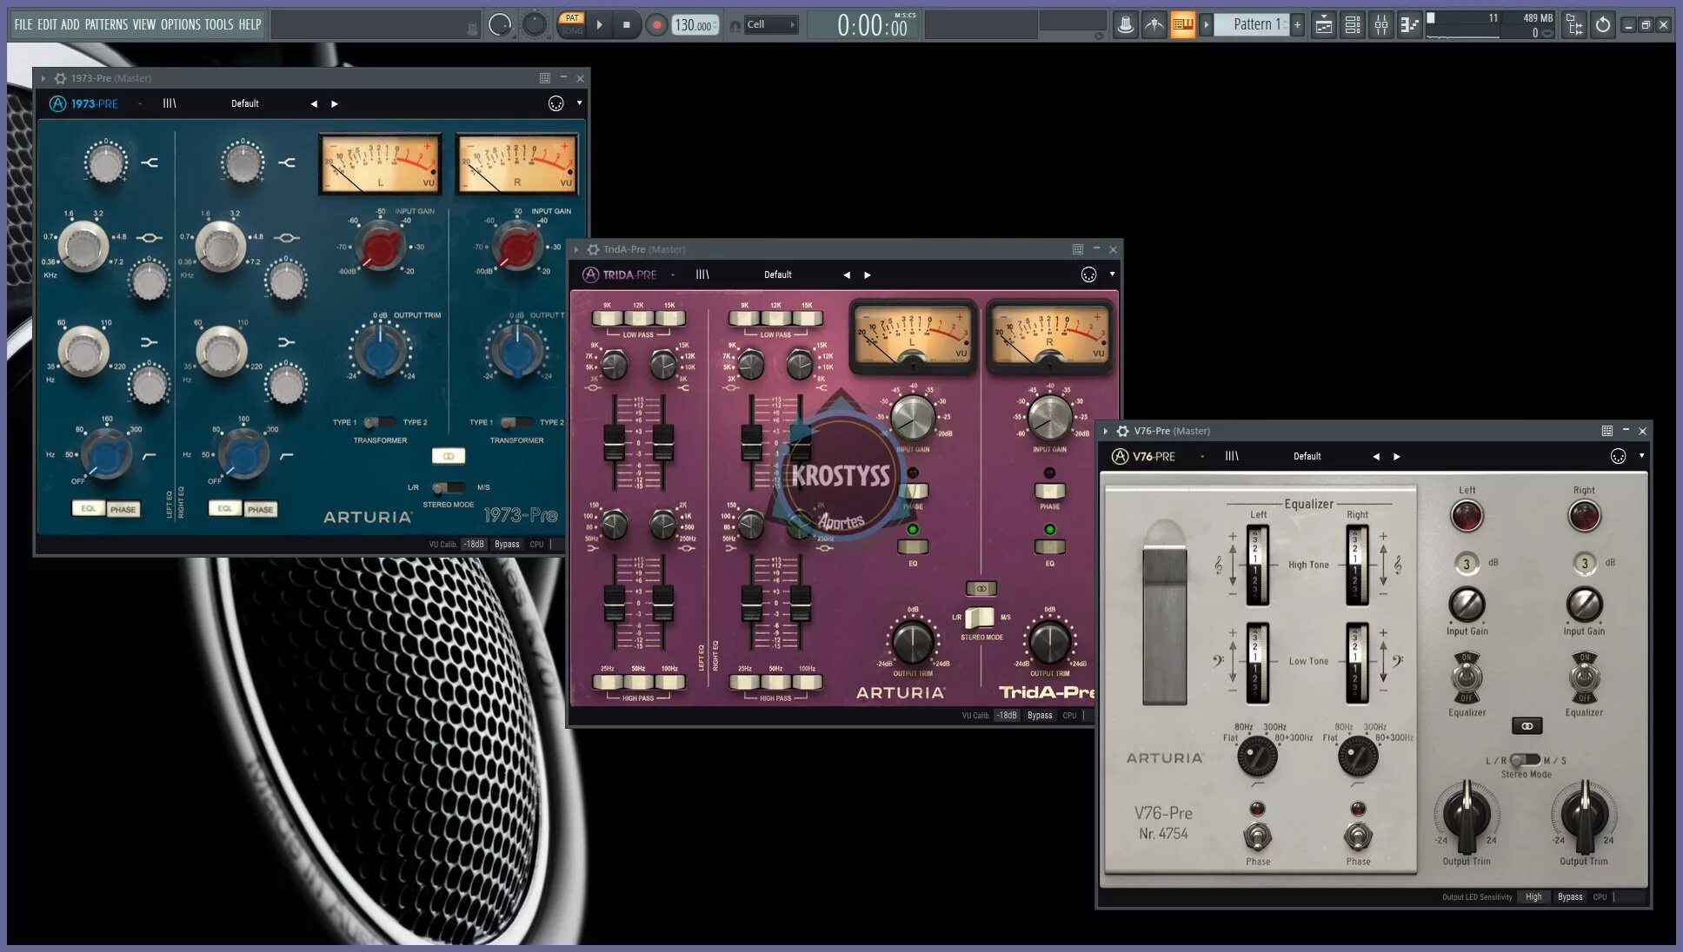This screenshot has height=952, width=1683.
Task: Click the metronome icon in the toolbar
Action: [x=1125, y=24]
